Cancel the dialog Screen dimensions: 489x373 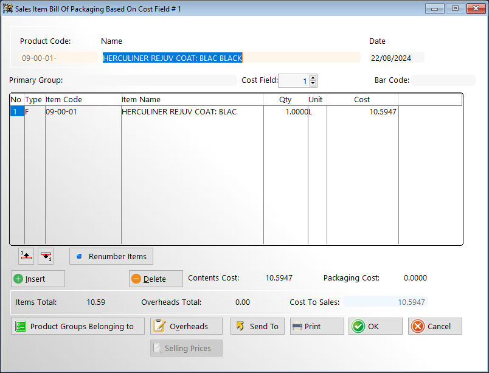435,327
